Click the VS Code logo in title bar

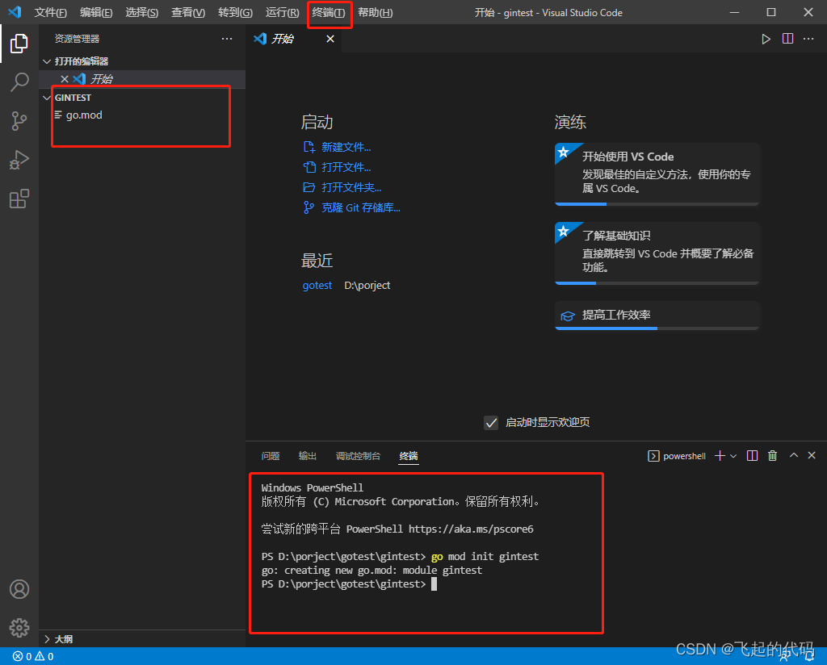(15, 12)
